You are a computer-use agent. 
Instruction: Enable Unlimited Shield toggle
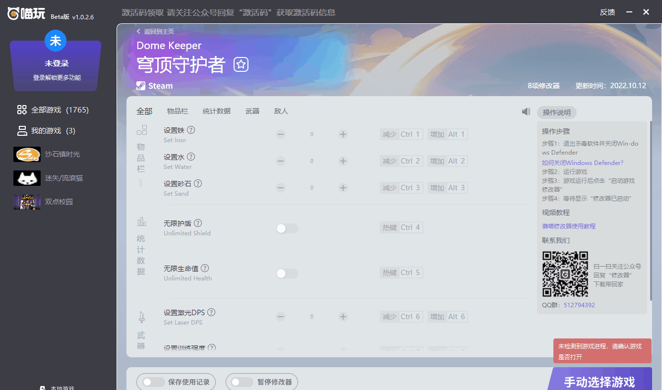(x=287, y=228)
